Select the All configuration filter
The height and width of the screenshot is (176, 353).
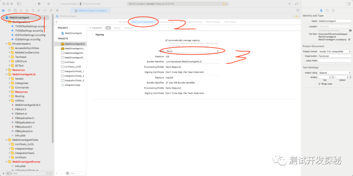point(108,28)
